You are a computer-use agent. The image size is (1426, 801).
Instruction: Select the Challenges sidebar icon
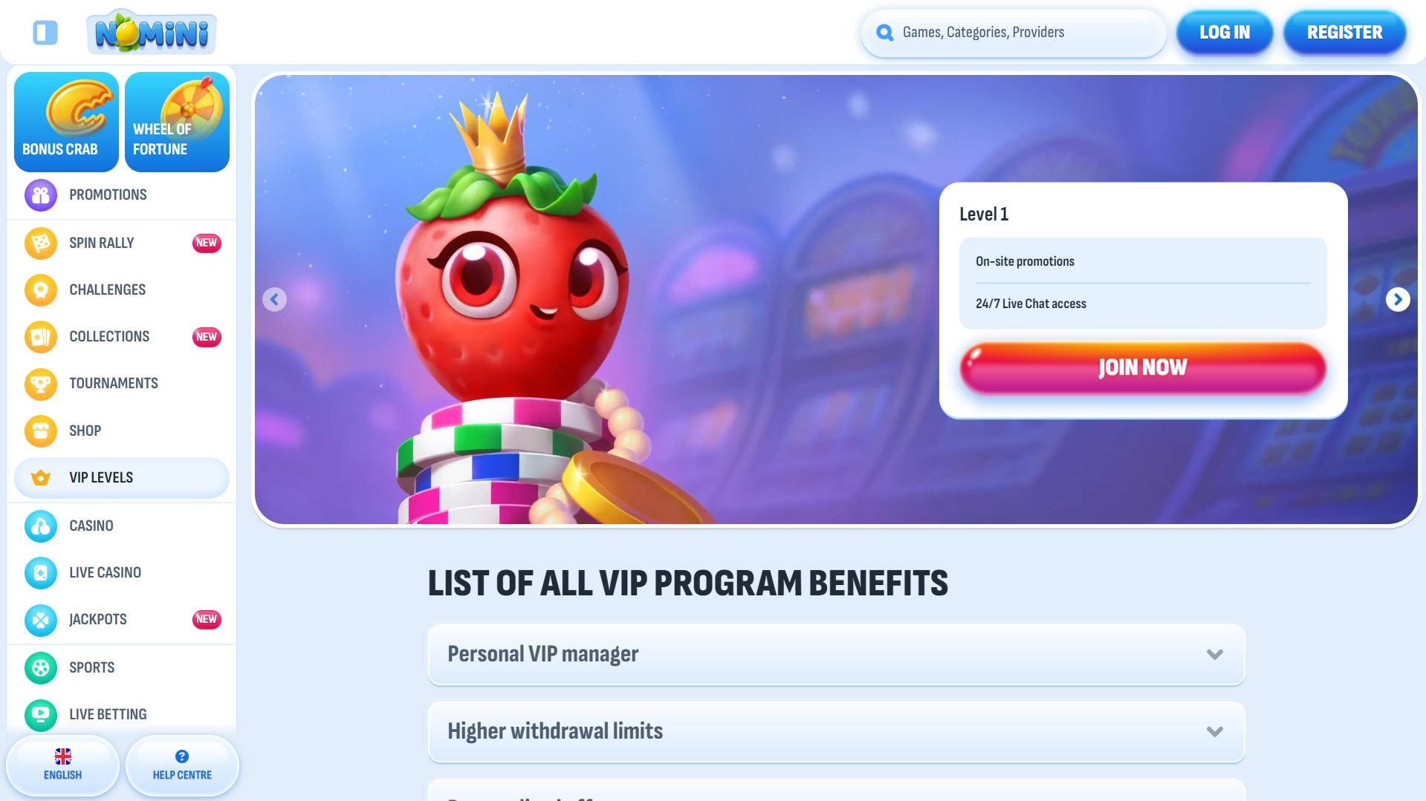click(x=41, y=290)
